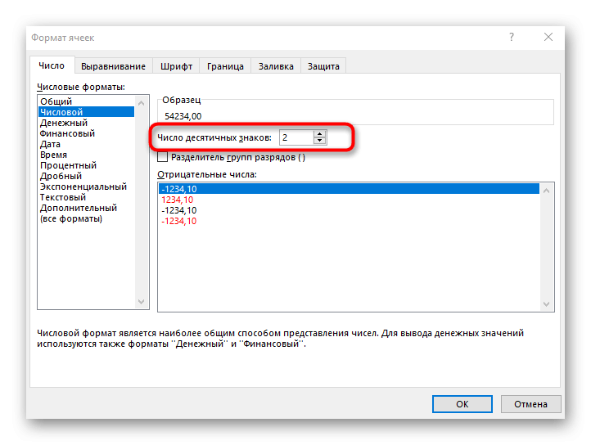
Task: Select Числовой number format
Action: (86, 112)
